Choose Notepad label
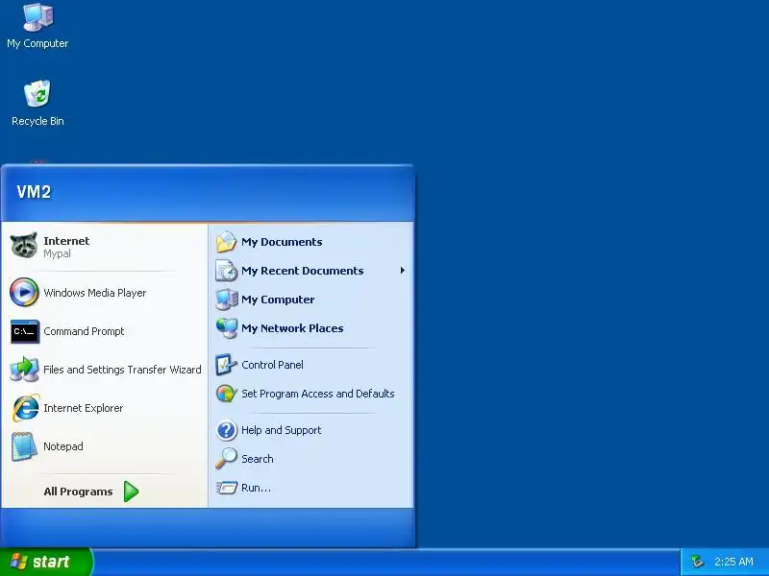 tap(63, 446)
